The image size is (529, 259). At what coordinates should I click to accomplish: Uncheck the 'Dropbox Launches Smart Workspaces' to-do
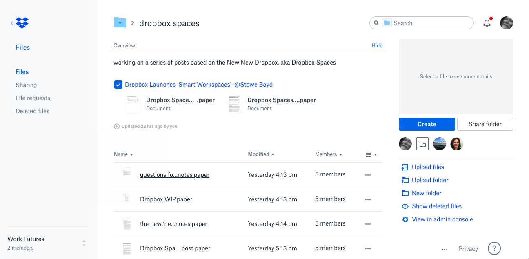tap(118, 85)
